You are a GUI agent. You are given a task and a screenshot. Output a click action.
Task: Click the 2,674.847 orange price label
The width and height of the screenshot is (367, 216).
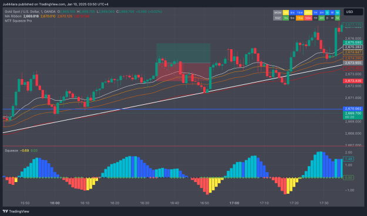pyautogui.click(x=353, y=52)
